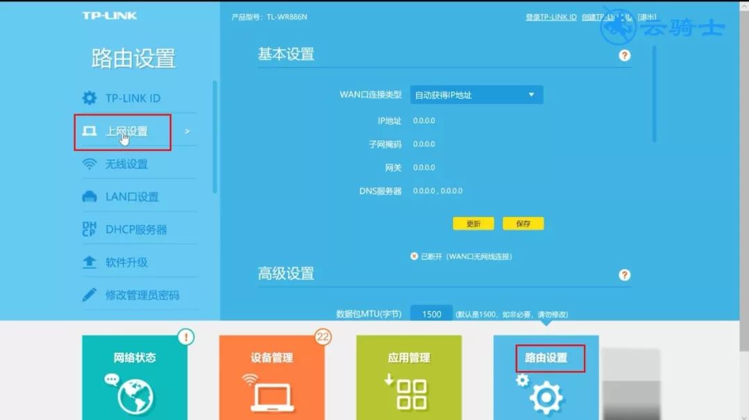This screenshot has width=749, height=420.
Task: Open the 网络状态 tile
Action: tap(135, 378)
